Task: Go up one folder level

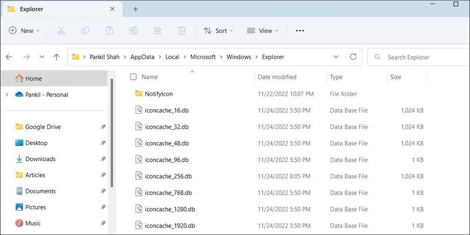Action: click(56, 57)
